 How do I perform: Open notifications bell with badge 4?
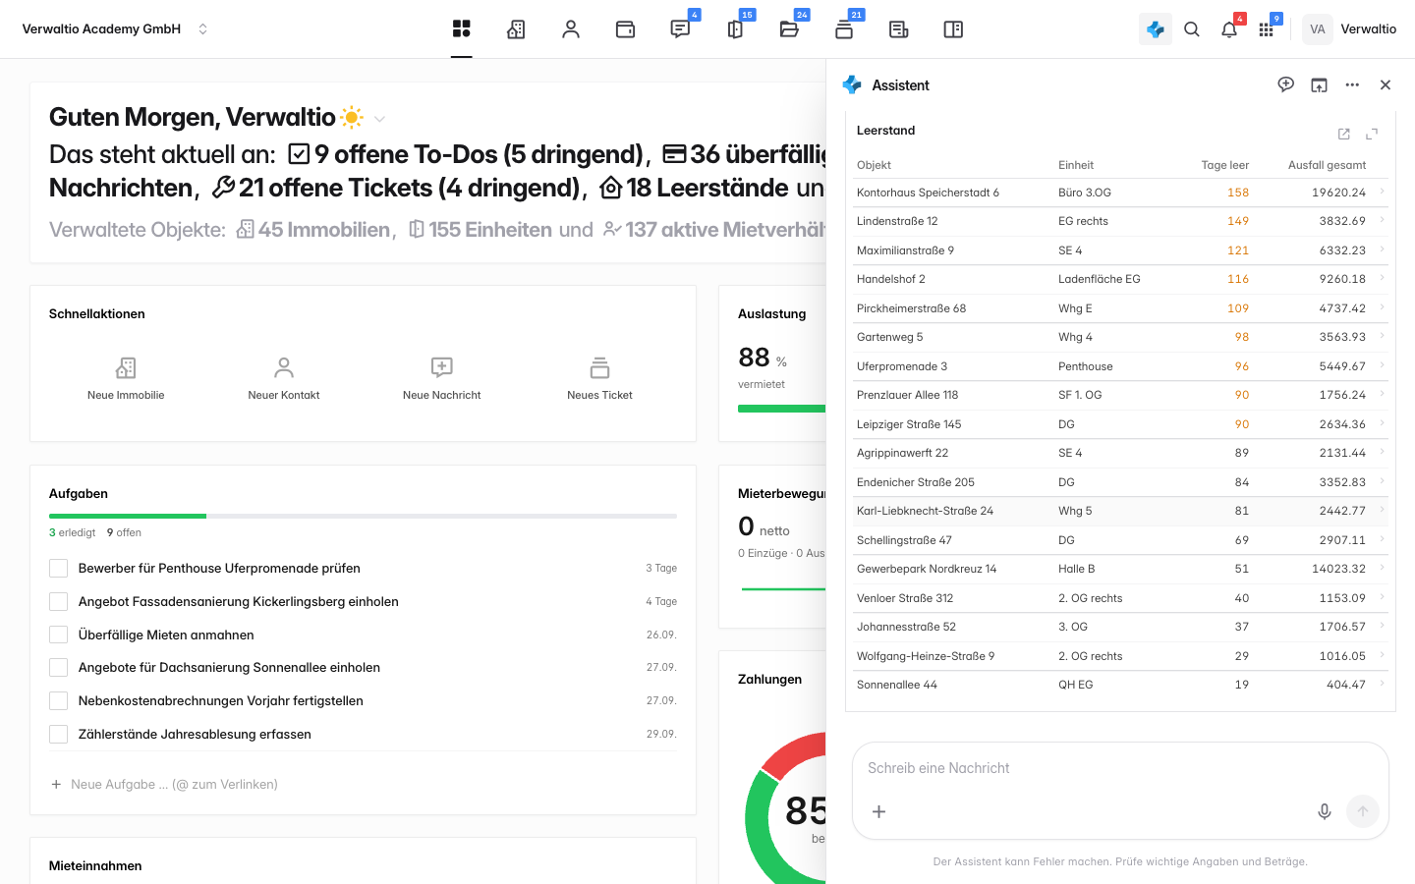(1229, 28)
